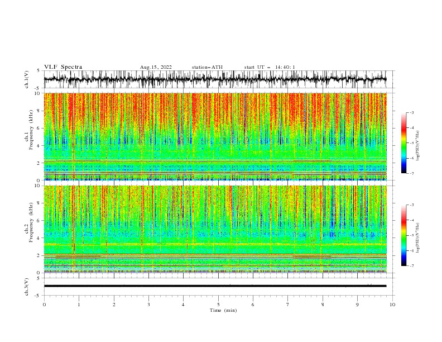Click the time axis tick label '3'

(x=148, y=305)
